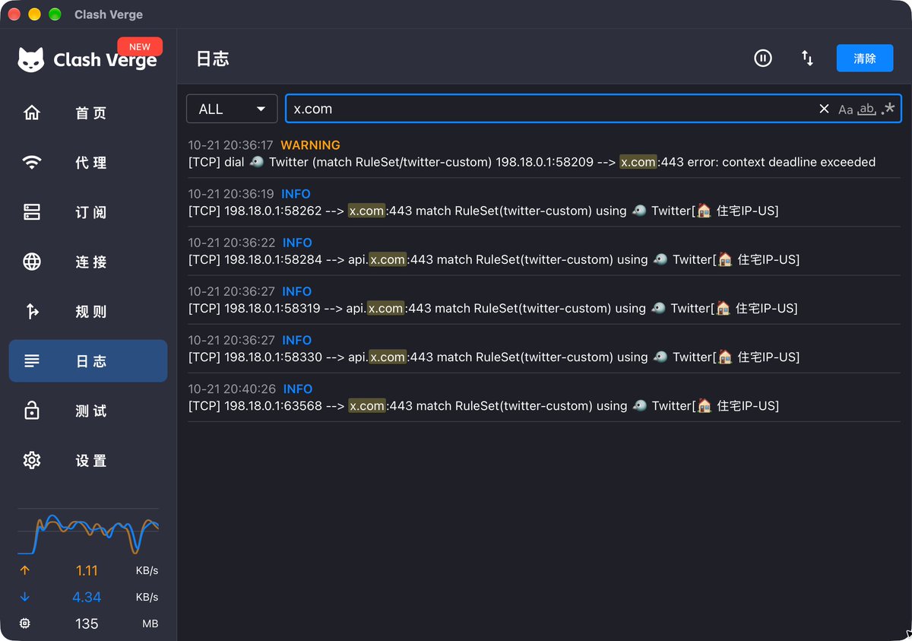Click the home icon beside 首页
This screenshot has height=641, width=912.
(32, 113)
